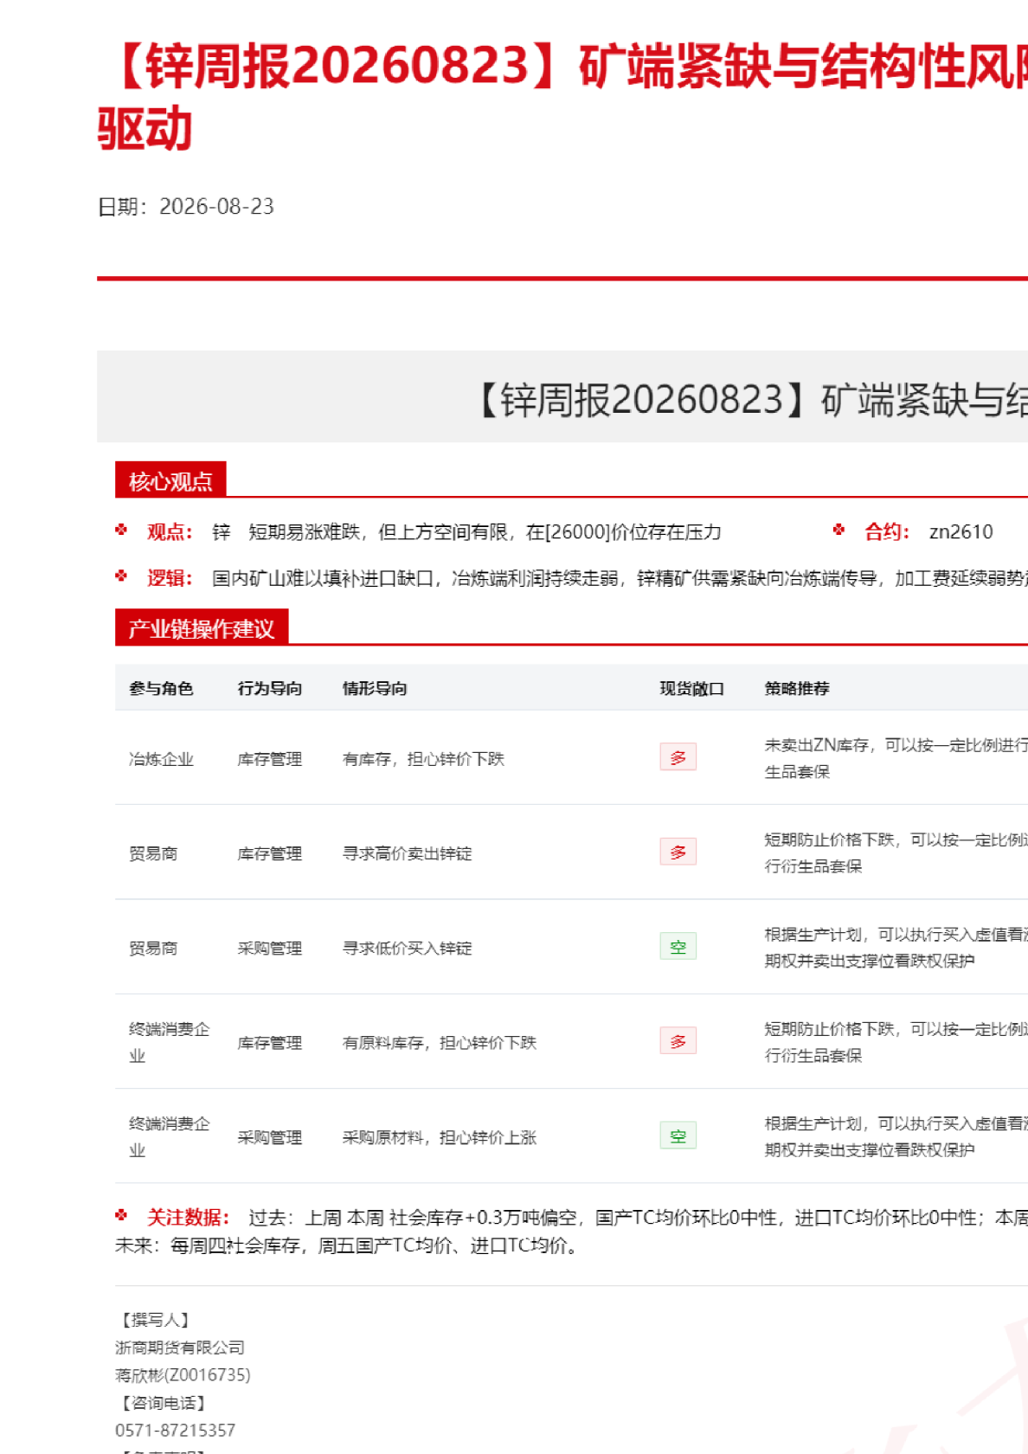Click the 浙商期货有限公司 text
The width and height of the screenshot is (1028, 1454).
click(x=180, y=1348)
